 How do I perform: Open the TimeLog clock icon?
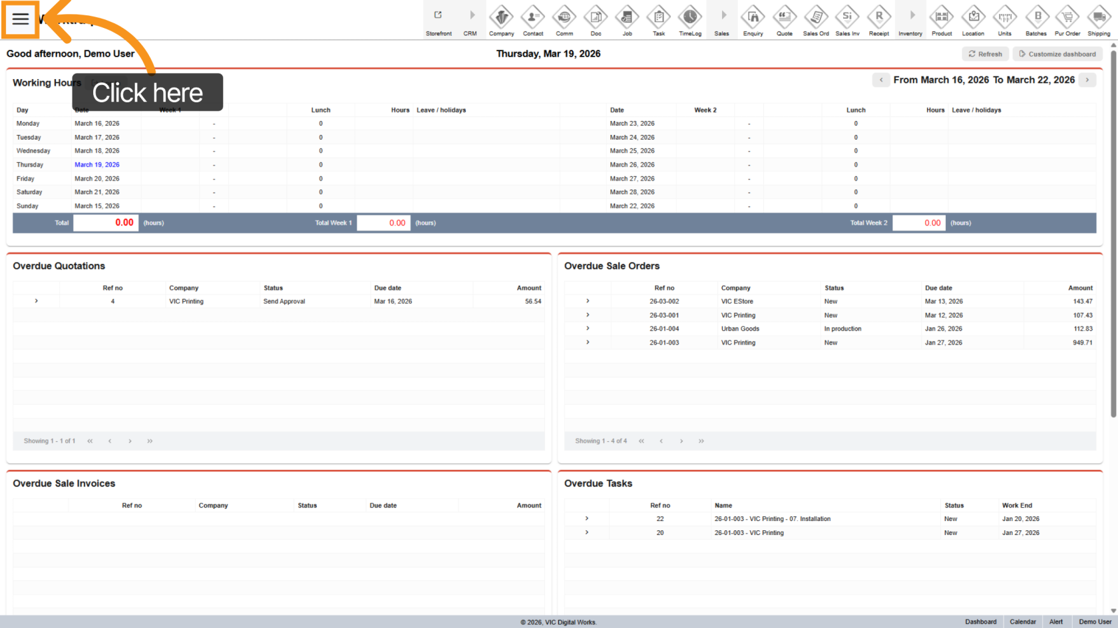pos(690,17)
